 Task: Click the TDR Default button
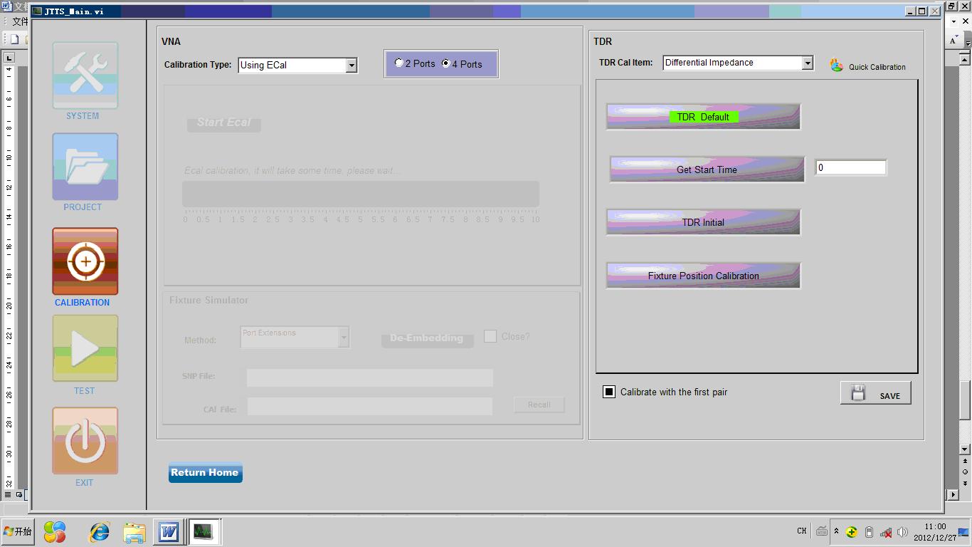703,117
